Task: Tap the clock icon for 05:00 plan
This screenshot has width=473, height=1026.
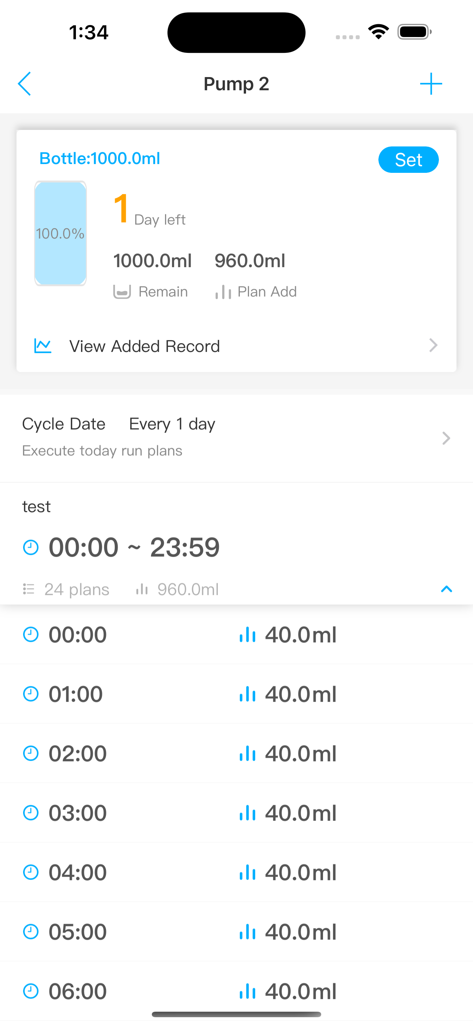Action: pos(31,932)
